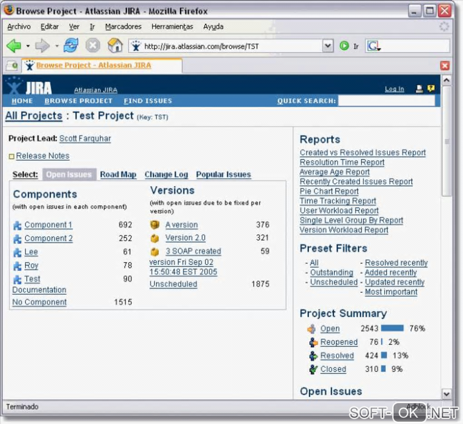
Task: Click the JIRA logo
Action: pos(29,87)
